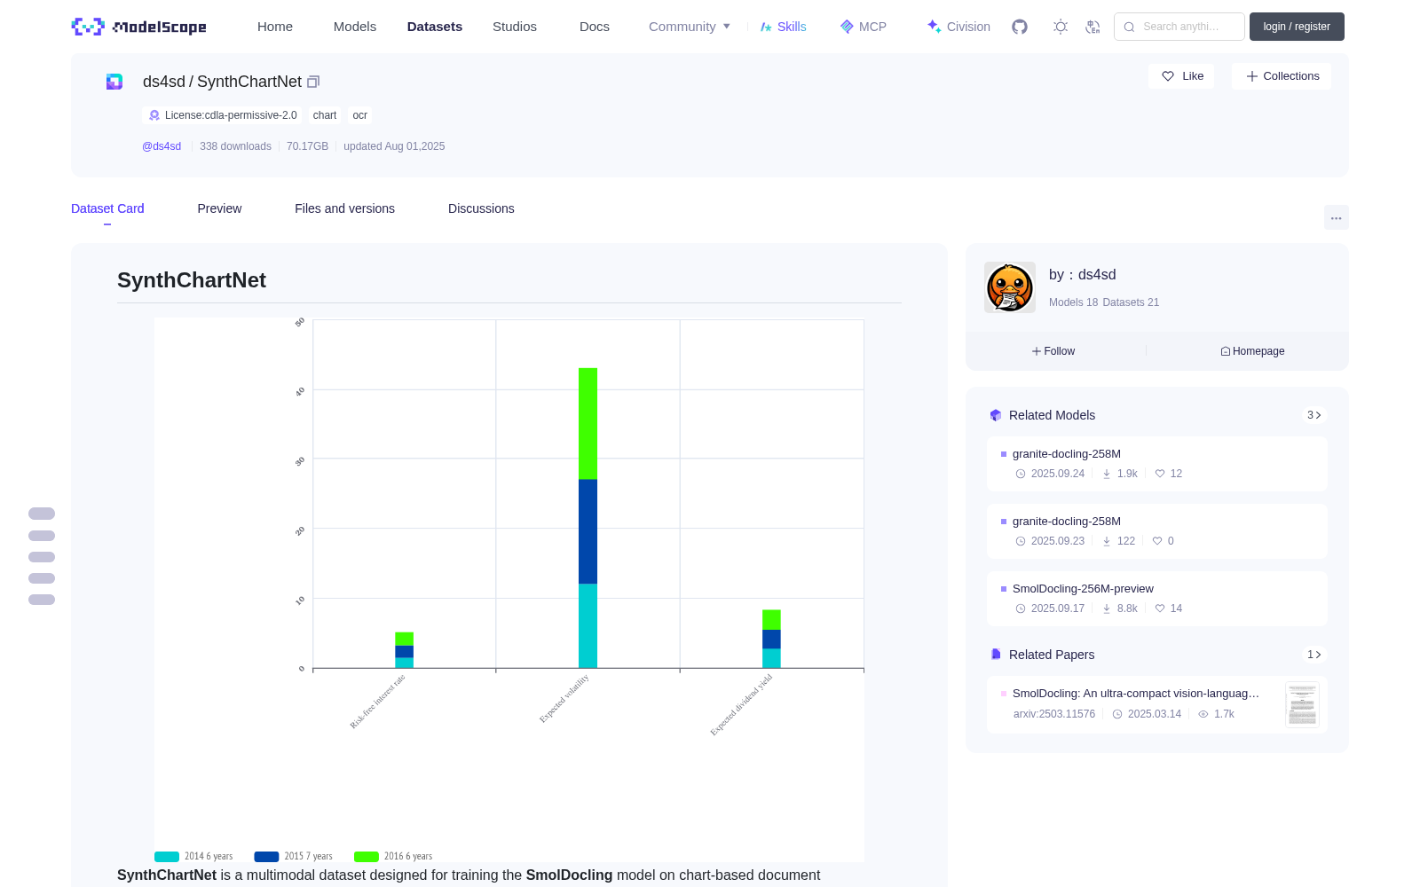
Task: Select the chart tag
Action: click(x=325, y=115)
